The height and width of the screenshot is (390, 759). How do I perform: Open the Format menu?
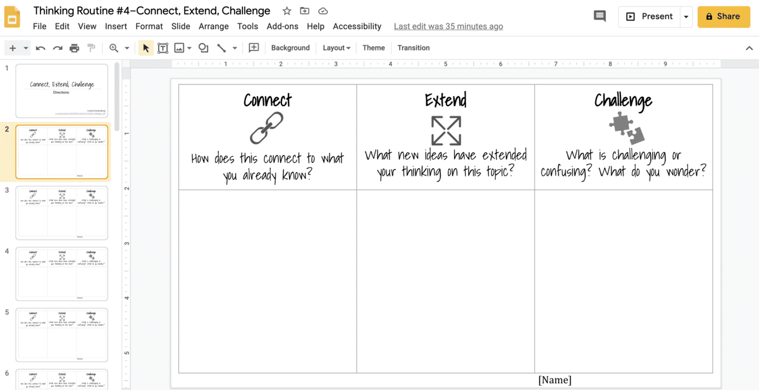click(149, 27)
